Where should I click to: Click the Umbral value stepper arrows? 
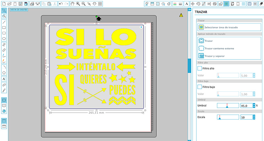254,106
